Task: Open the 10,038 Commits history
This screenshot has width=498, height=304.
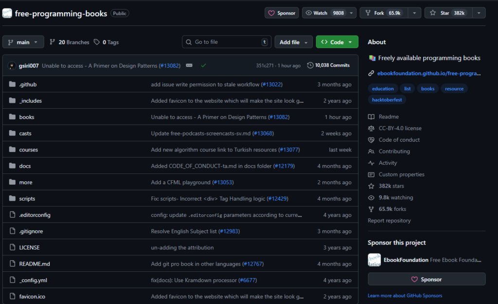Action: point(328,65)
